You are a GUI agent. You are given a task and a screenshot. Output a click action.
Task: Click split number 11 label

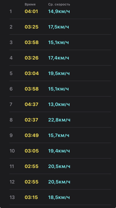tap(12, 166)
